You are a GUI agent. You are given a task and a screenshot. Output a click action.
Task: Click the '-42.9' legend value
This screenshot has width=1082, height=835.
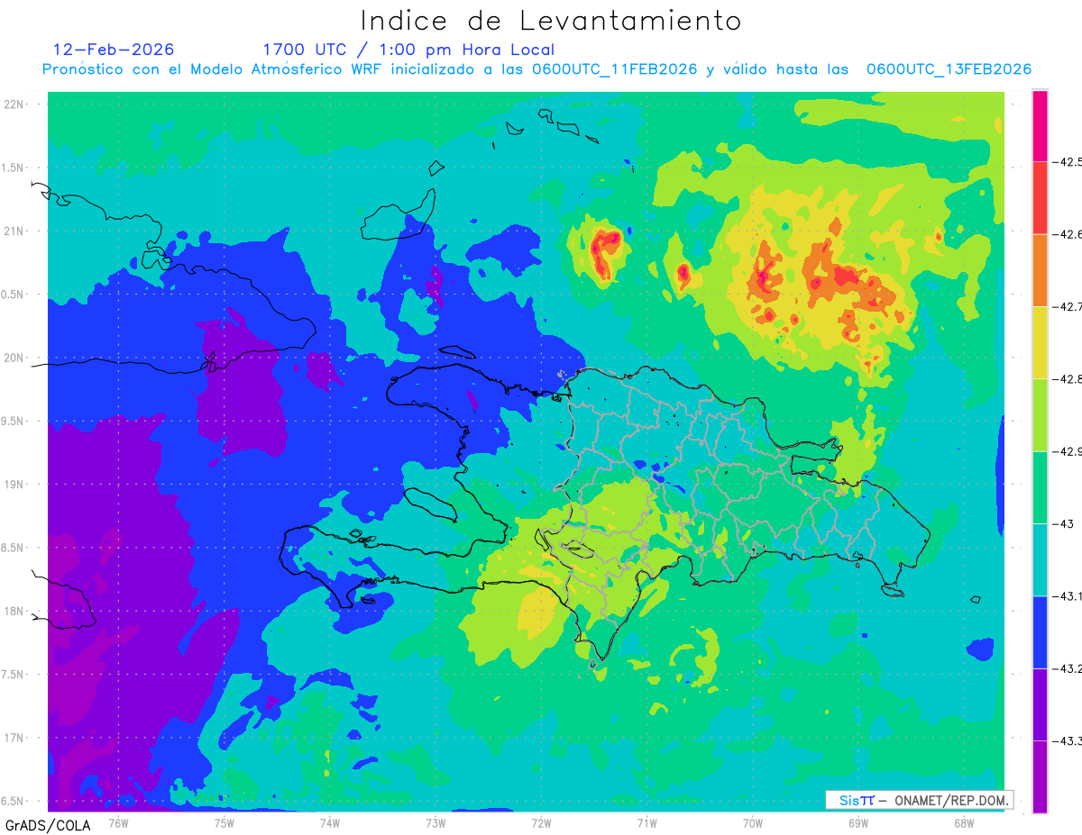(1067, 451)
